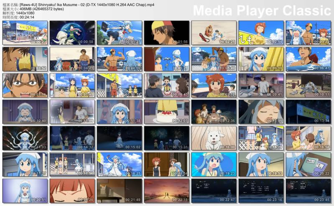Select the thumbnail timestamped 00:06:47
334x206 pixels.
pyautogui.click(x=309, y=59)
